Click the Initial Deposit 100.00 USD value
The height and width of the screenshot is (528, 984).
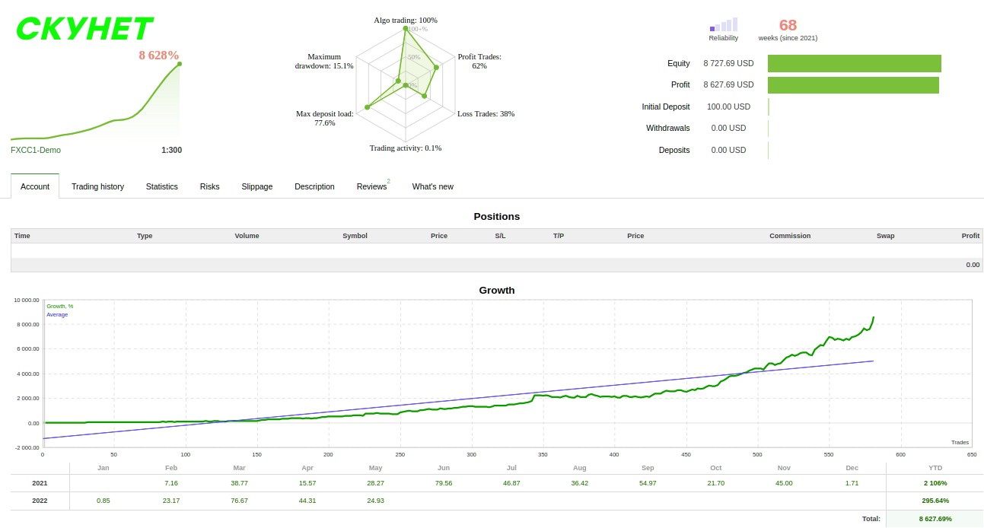pos(728,107)
